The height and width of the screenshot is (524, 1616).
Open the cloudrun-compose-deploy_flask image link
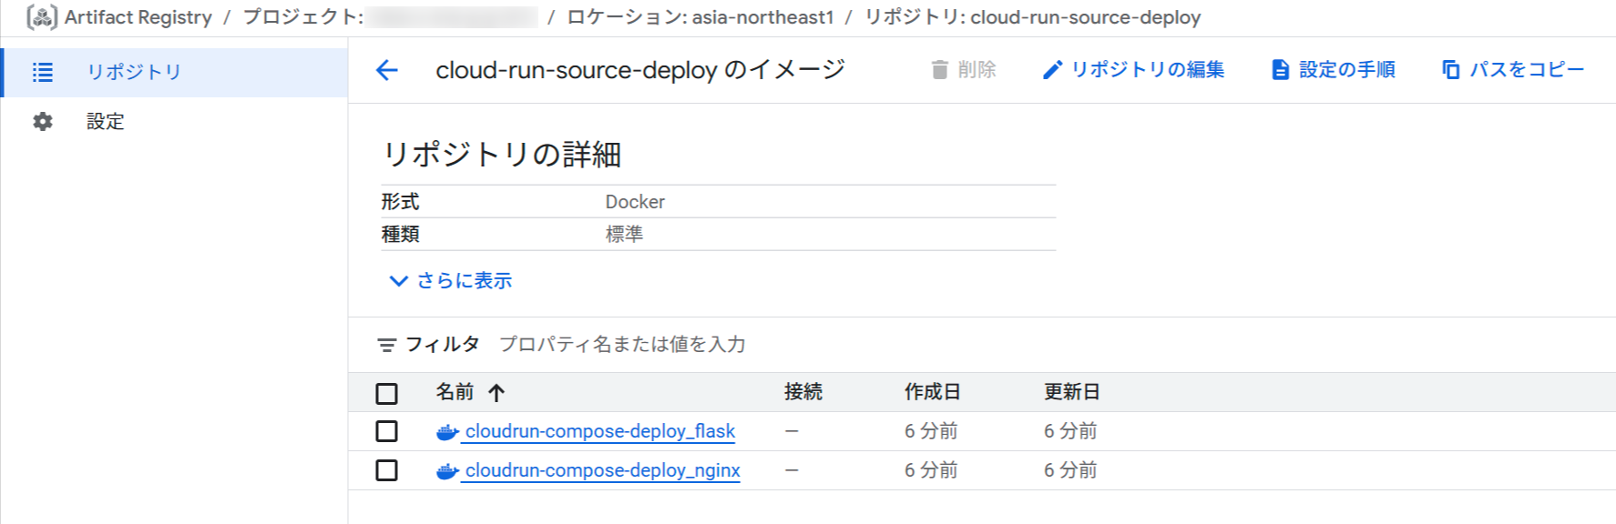pos(599,431)
